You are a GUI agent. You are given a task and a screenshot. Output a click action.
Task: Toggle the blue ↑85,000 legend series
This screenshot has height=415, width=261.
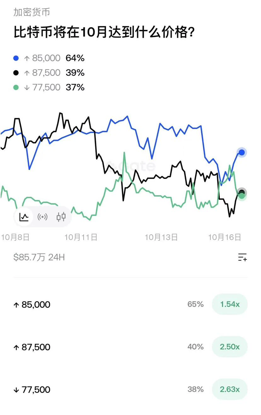click(x=49, y=58)
